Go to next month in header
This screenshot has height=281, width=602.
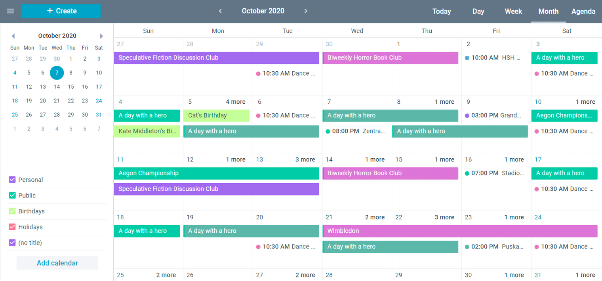point(306,11)
